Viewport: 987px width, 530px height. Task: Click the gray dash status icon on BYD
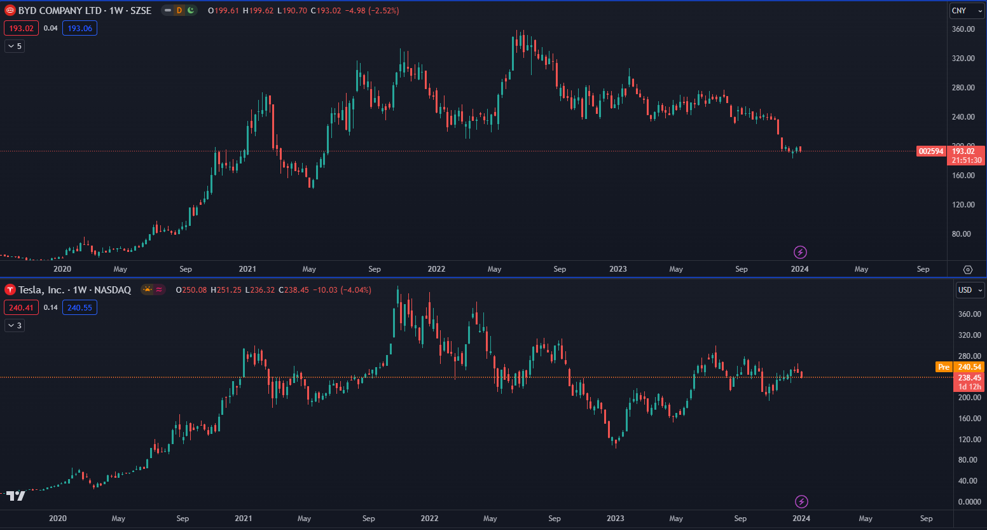pyautogui.click(x=168, y=10)
